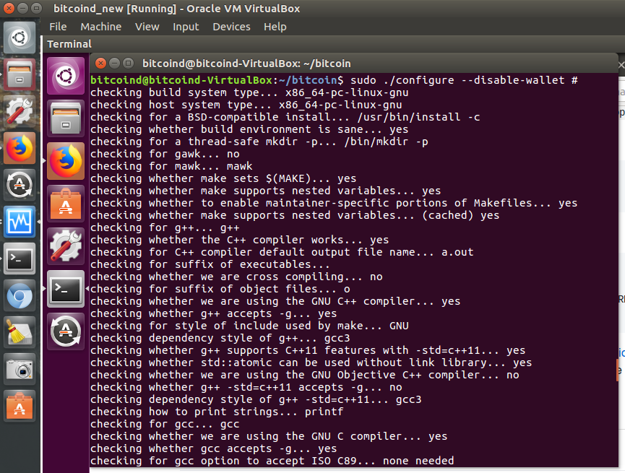The image size is (625, 473).
Task: Click the Terminal title in guest top panel
Action: point(69,44)
